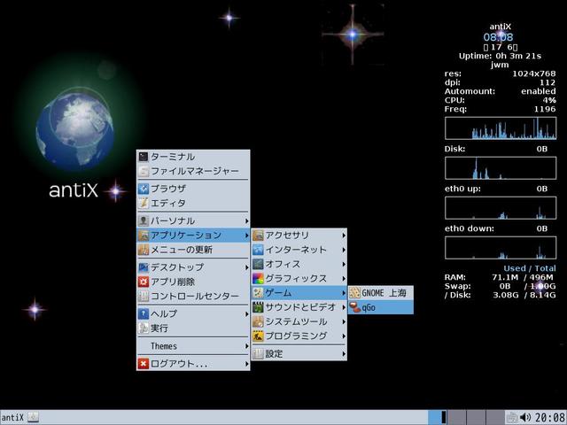
Task: Open ブラウザ menu entry
Action: pyautogui.click(x=193, y=189)
